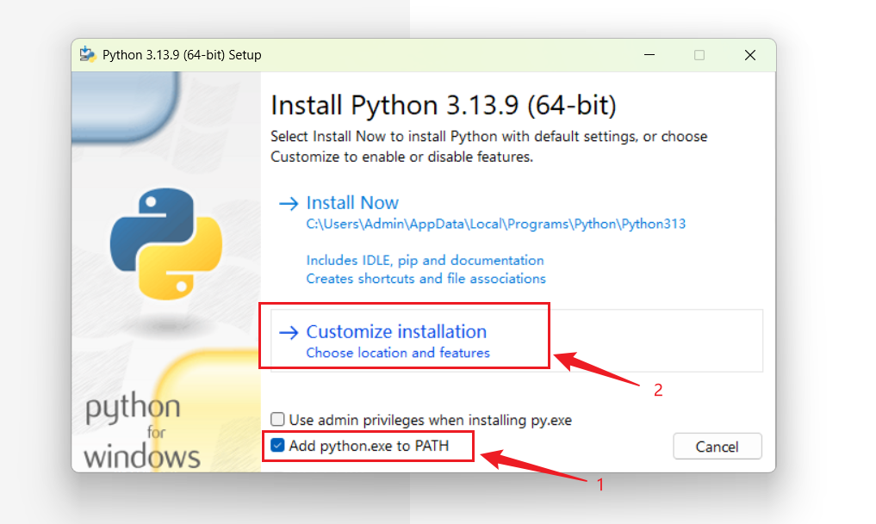Screen dimensions: 876x524
Task: Click the Python logo image in sidebar
Action: [x=166, y=244]
